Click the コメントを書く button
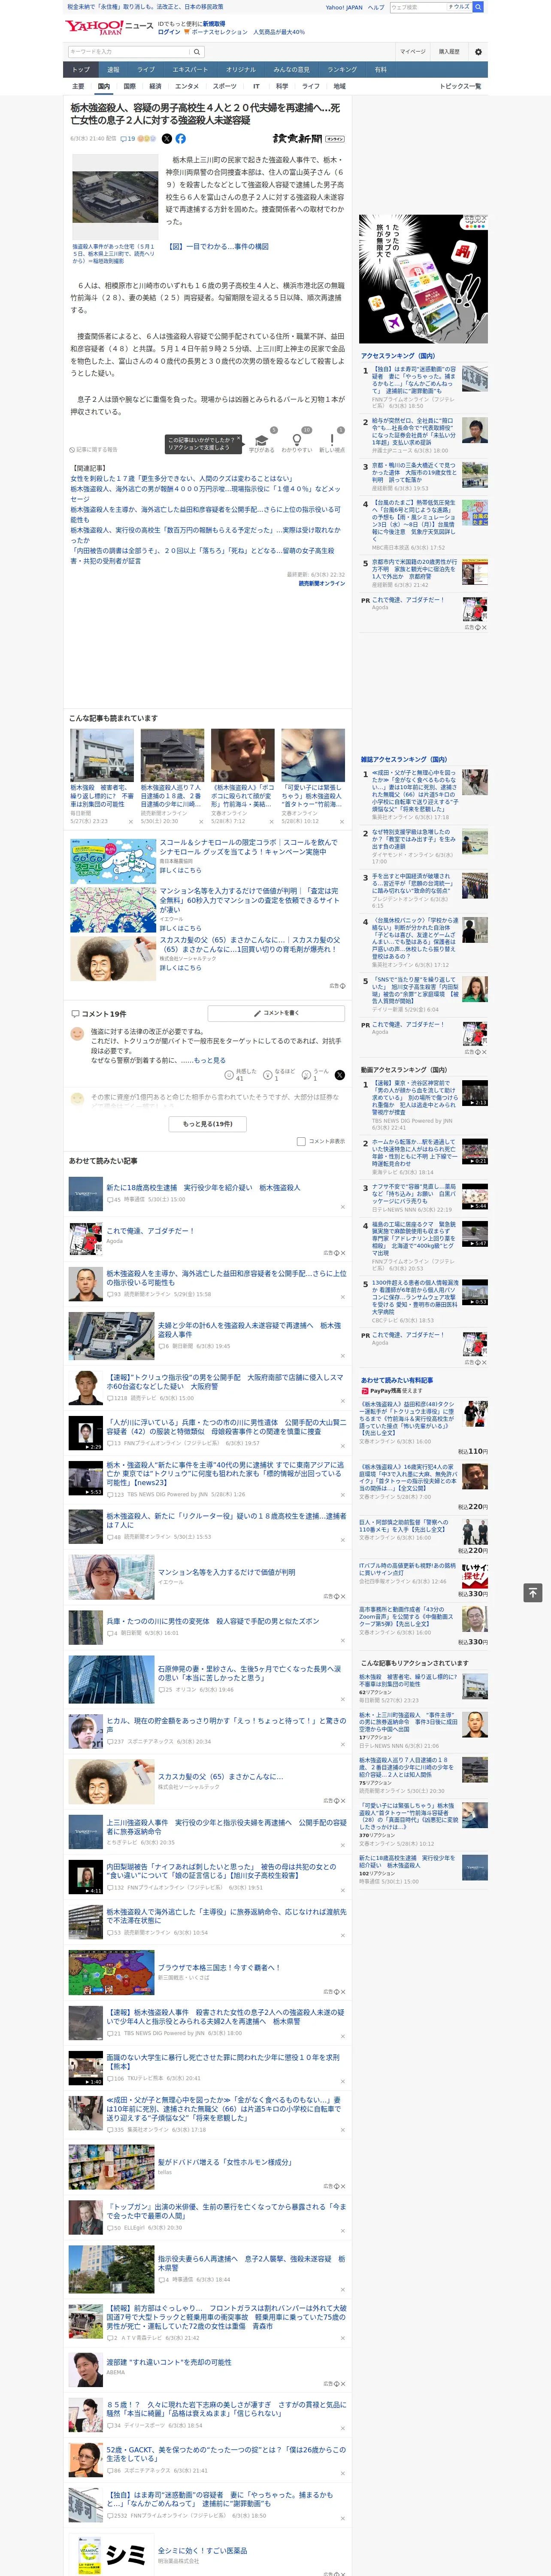 pos(276,1013)
